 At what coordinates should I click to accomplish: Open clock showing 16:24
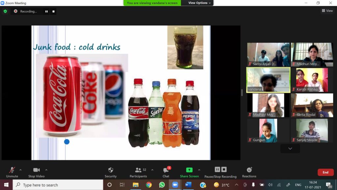[313, 185]
